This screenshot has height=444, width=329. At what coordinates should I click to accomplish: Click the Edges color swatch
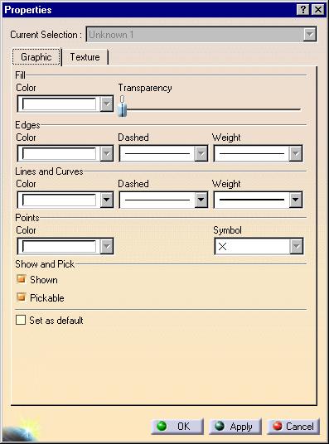(x=59, y=154)
